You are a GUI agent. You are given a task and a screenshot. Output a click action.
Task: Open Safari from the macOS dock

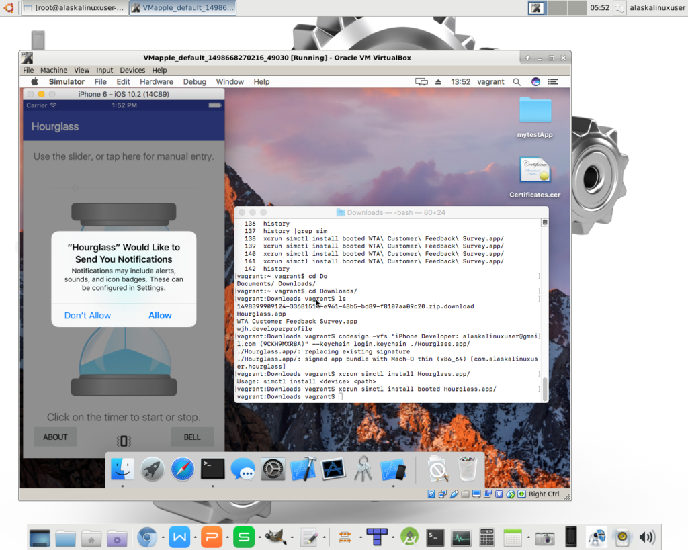(x=182, y=469)
